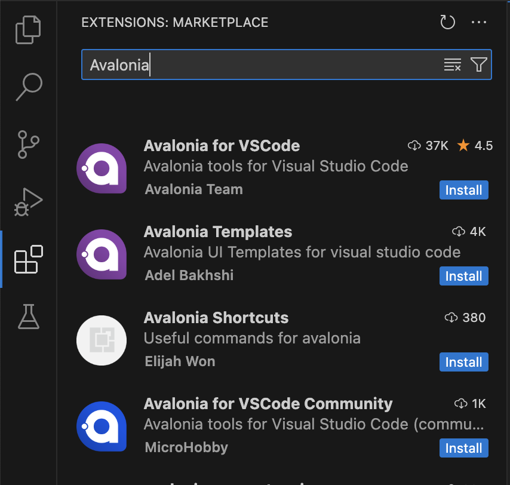Viewport: 510px width, 485px height.
Task: Click the Avalonia Shortcuts gray logo thumbnail
Action: click(x=102, y=340)
